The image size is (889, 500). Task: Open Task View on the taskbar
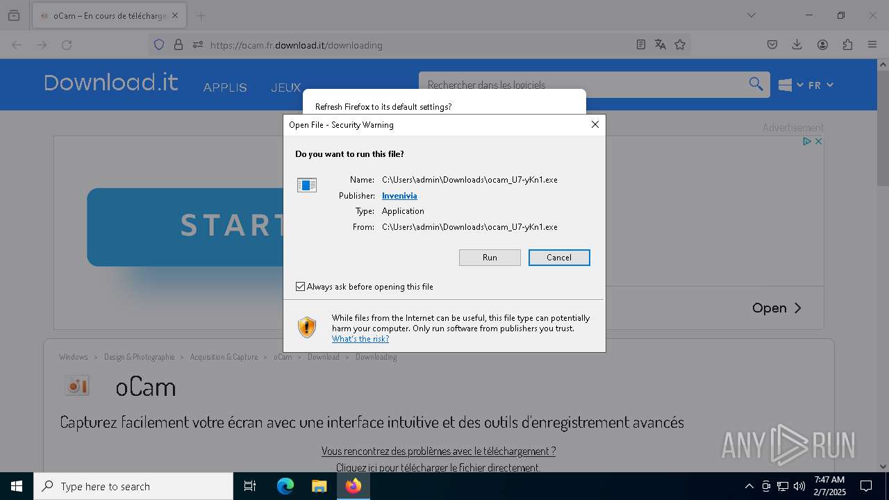pos(250,486)
